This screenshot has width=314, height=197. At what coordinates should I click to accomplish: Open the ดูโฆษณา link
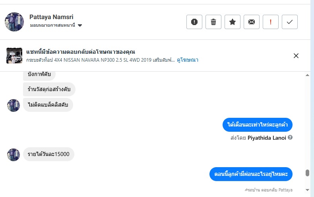pos(188,60)
